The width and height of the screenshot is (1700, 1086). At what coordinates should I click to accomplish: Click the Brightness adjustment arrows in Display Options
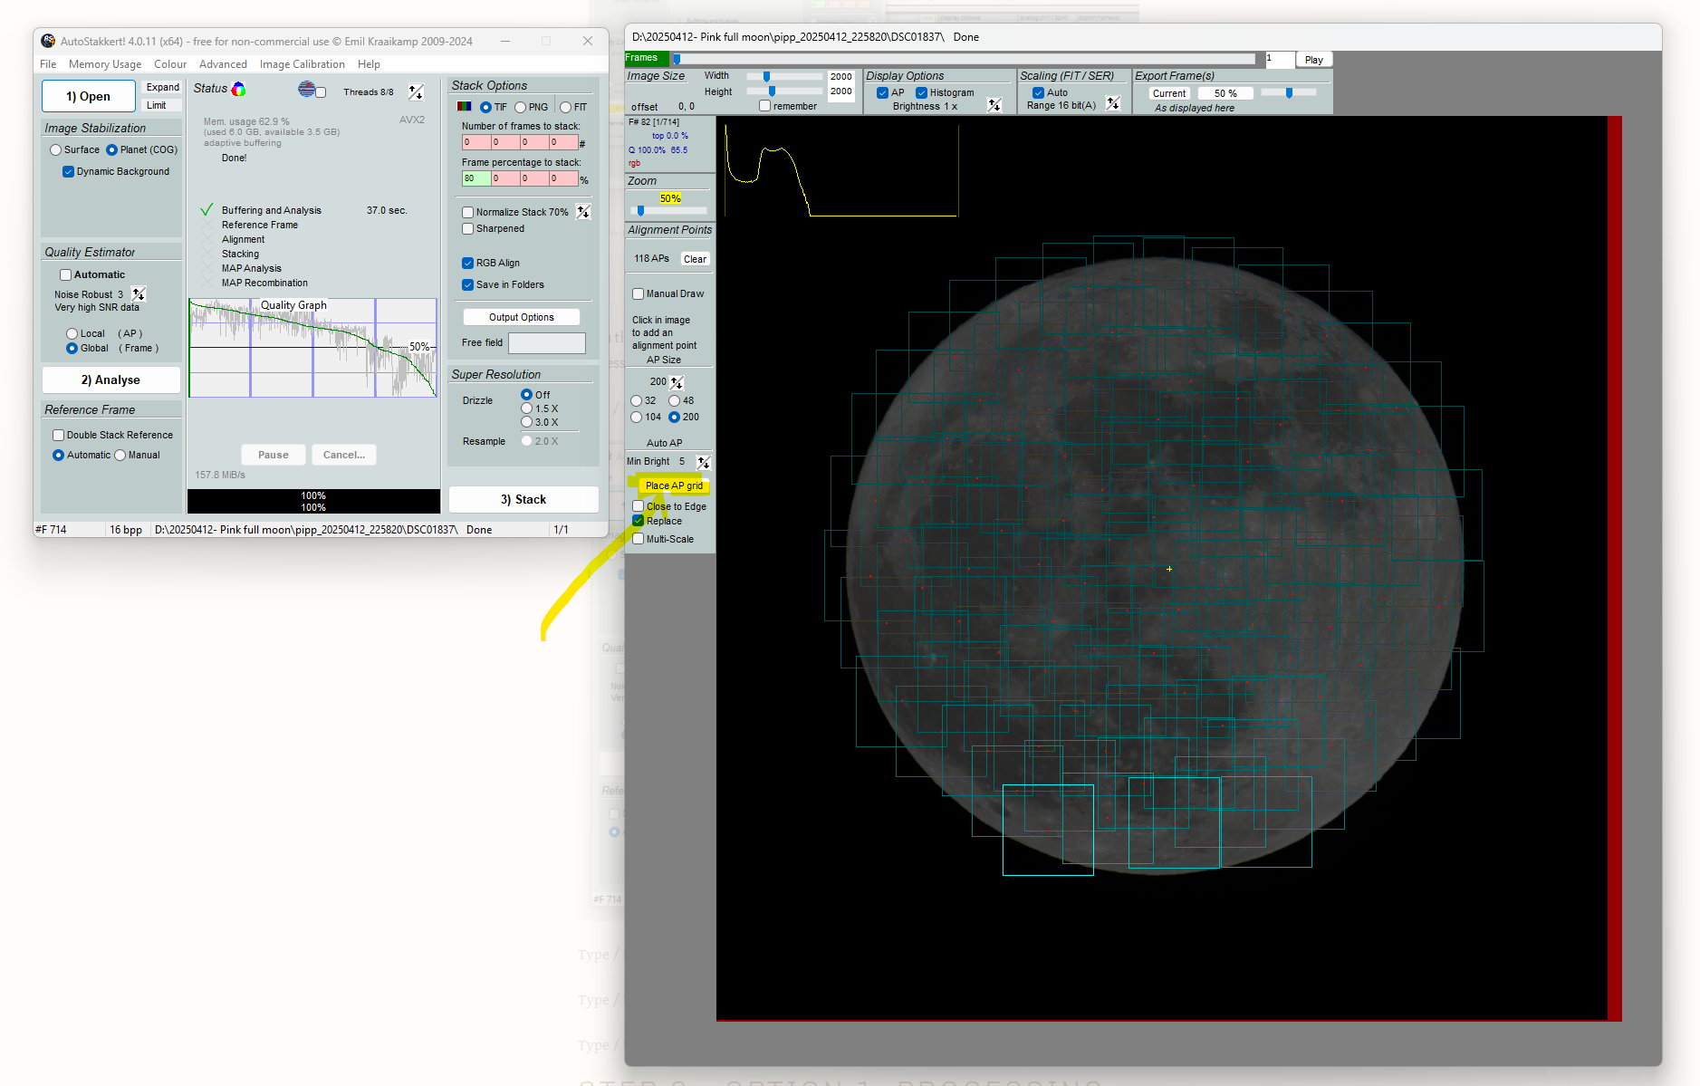(994, 104)
